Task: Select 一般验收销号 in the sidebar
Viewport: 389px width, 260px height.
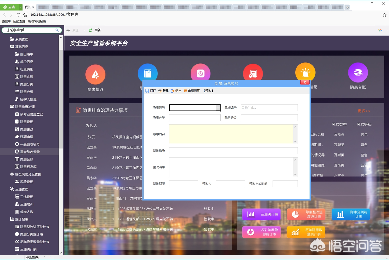Action: (27, 144)
